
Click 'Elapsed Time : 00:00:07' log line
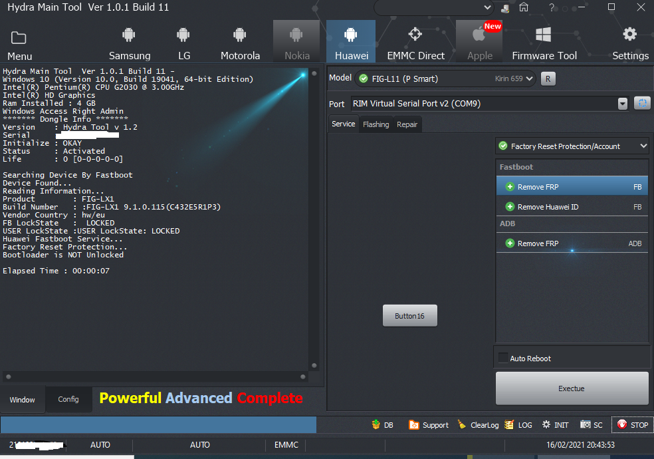click(x=56, y=271)
